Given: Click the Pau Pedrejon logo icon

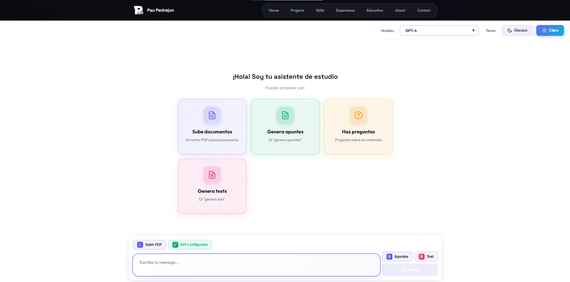Looking at the screenshot, I should pos(139,10).
